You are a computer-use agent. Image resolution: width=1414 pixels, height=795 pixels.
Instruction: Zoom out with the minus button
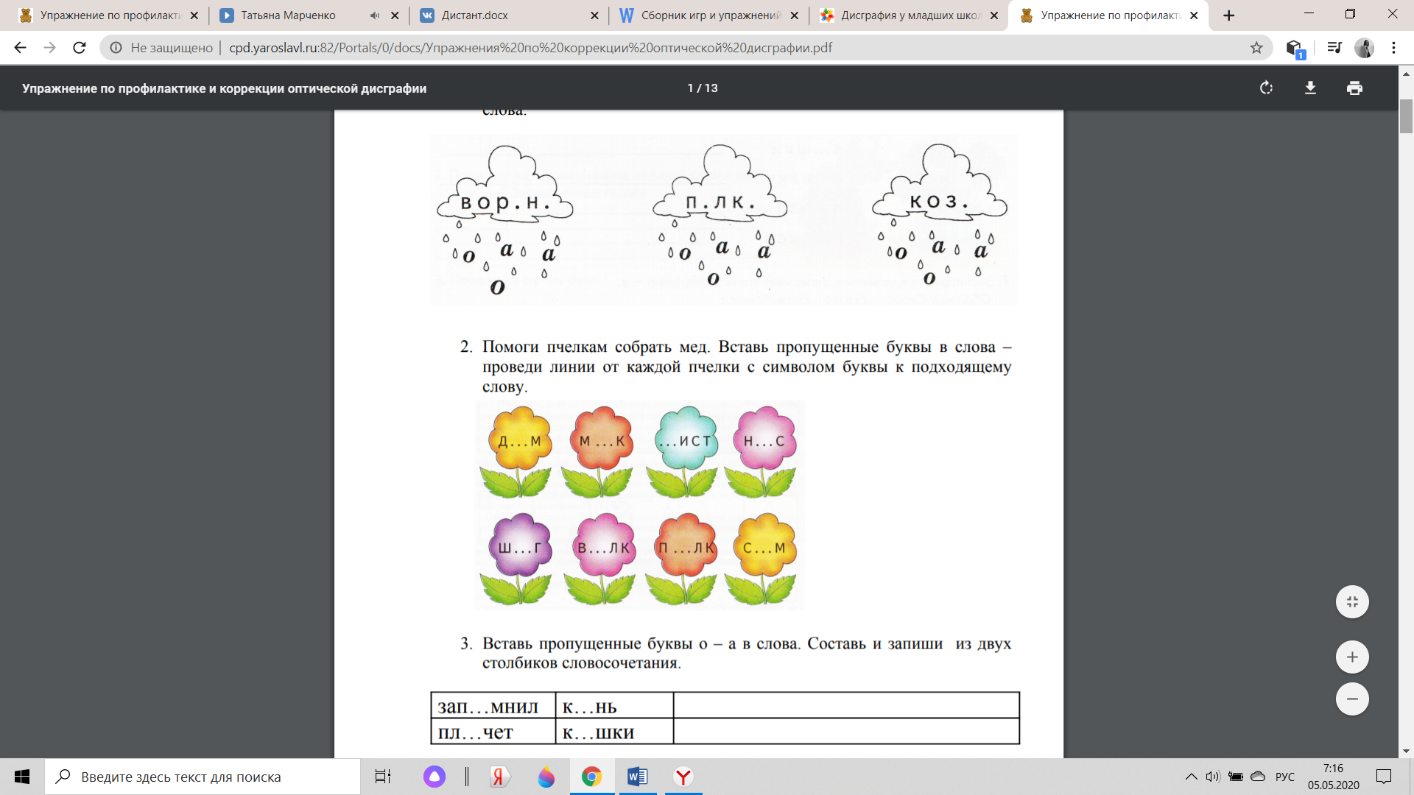(1352, 699)
